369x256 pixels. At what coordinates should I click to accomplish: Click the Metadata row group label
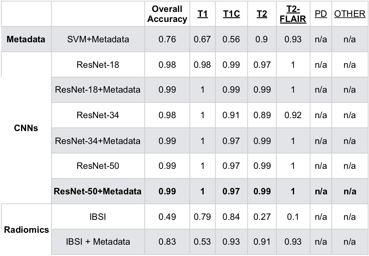[26, 39]
